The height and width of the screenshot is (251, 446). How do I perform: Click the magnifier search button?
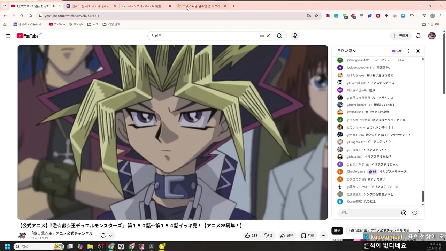coord(279,36)
